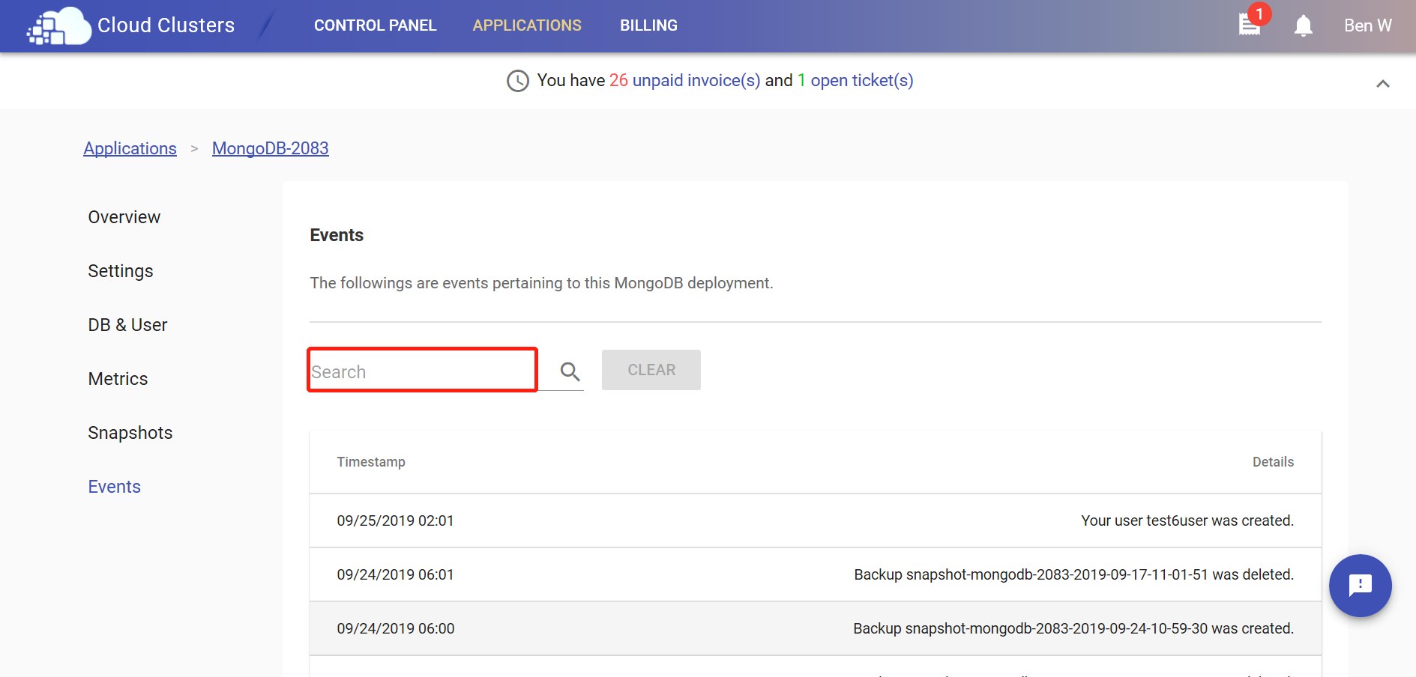Click the Details column header
Screen dimensions: 1416x677
click(1273, 462)
